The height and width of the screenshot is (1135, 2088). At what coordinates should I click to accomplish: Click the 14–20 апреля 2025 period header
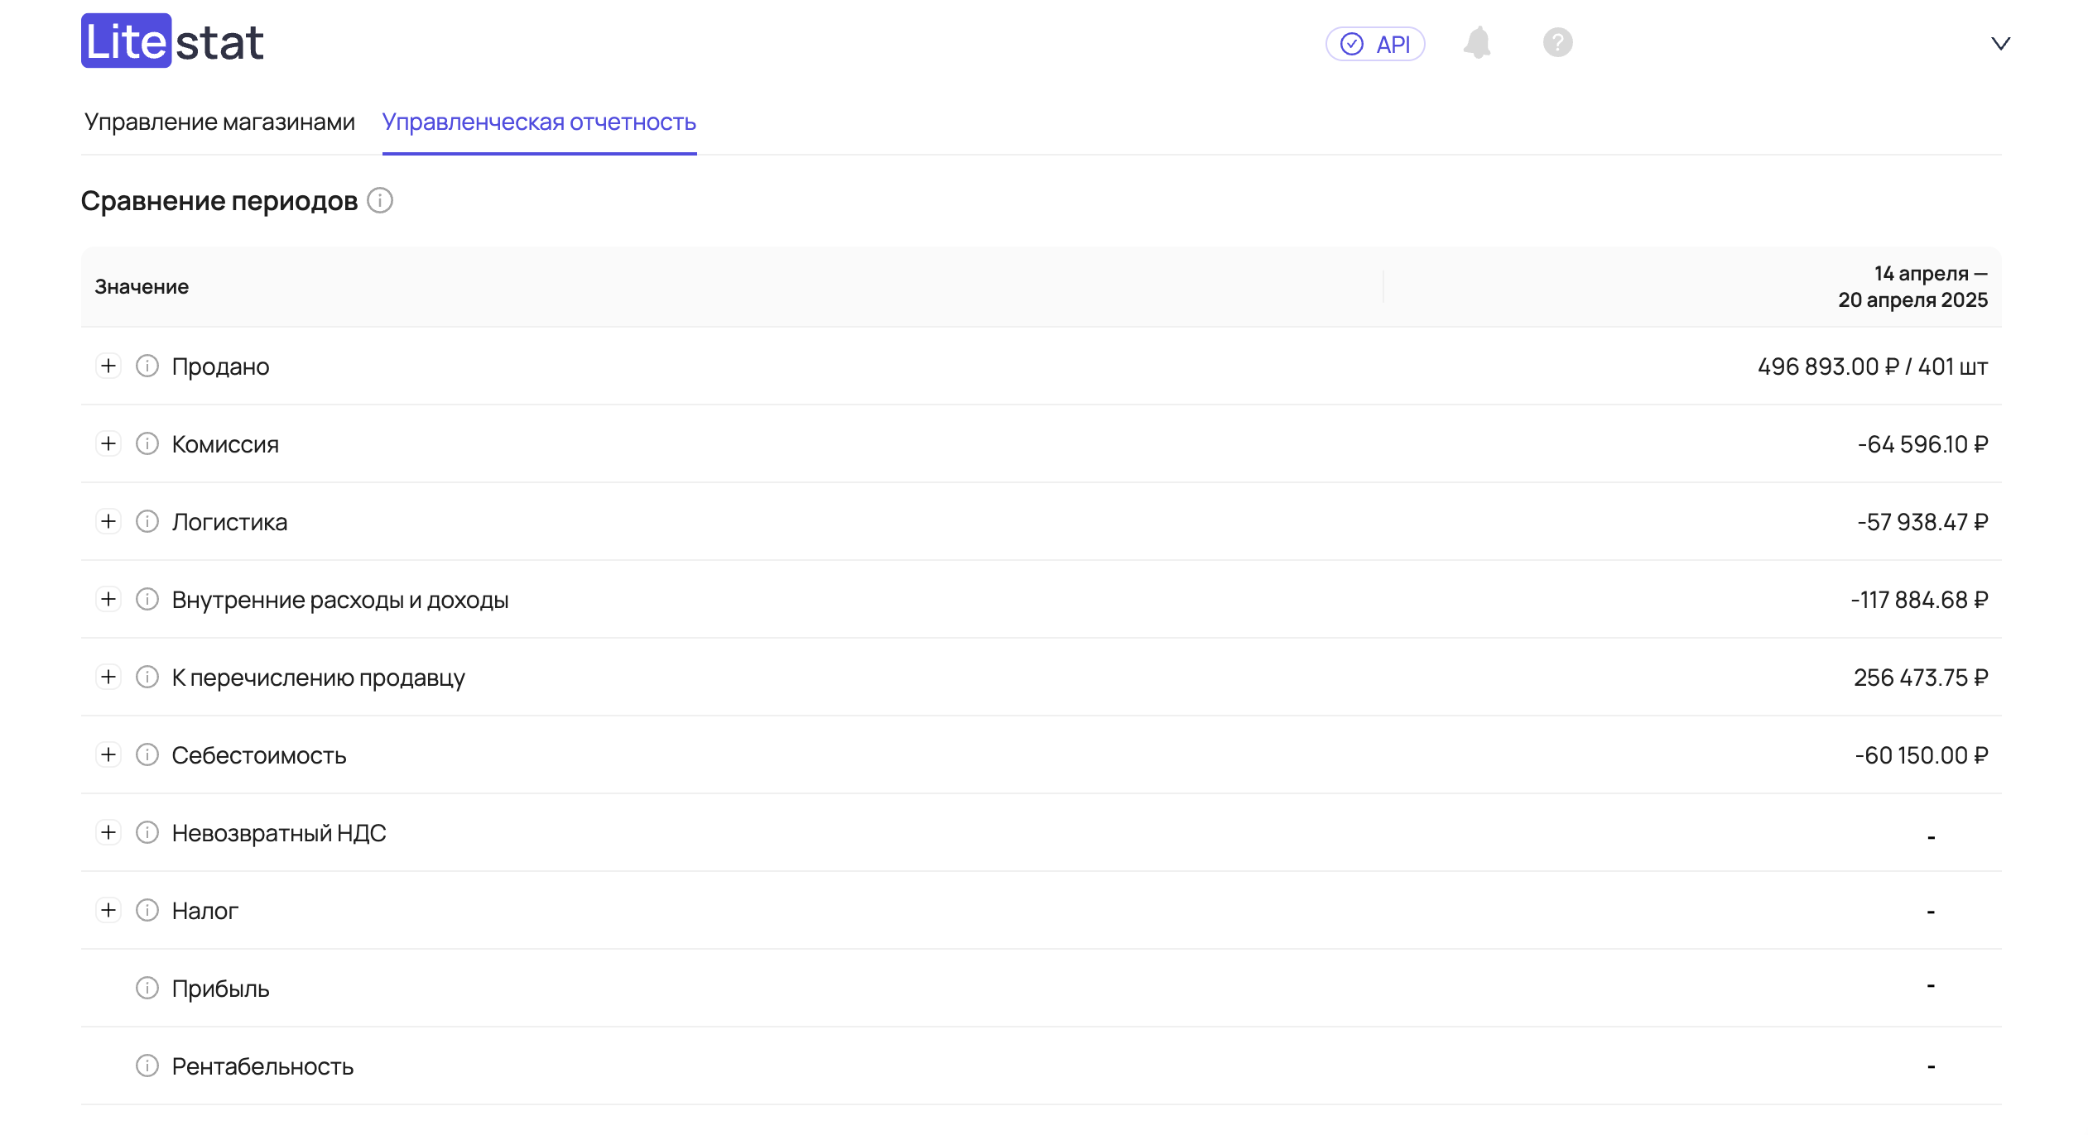pyautogui.click(x=1912, y=286)
